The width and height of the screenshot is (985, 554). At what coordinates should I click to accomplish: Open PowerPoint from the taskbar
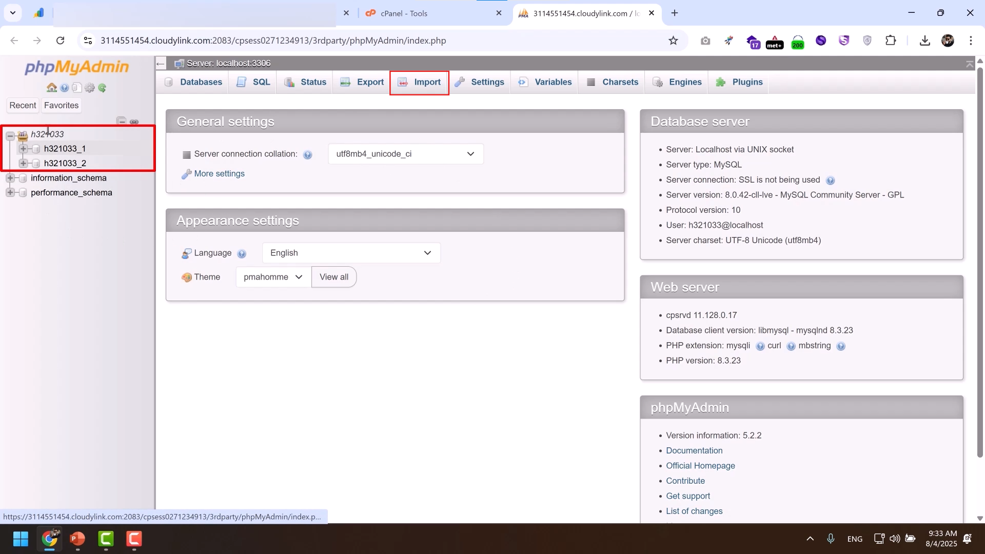coord(77,539)
